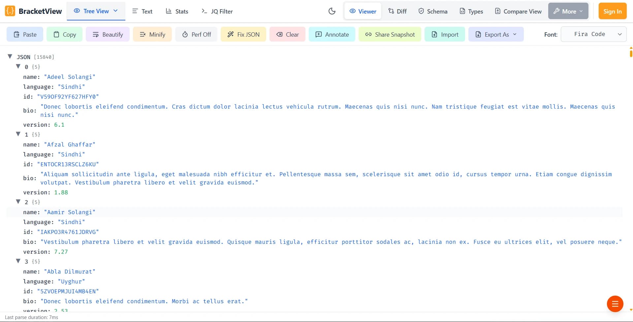This screenshot has height=322, width=633.
Task: Select name value "Aamir Solangi"
Action: 70,212
